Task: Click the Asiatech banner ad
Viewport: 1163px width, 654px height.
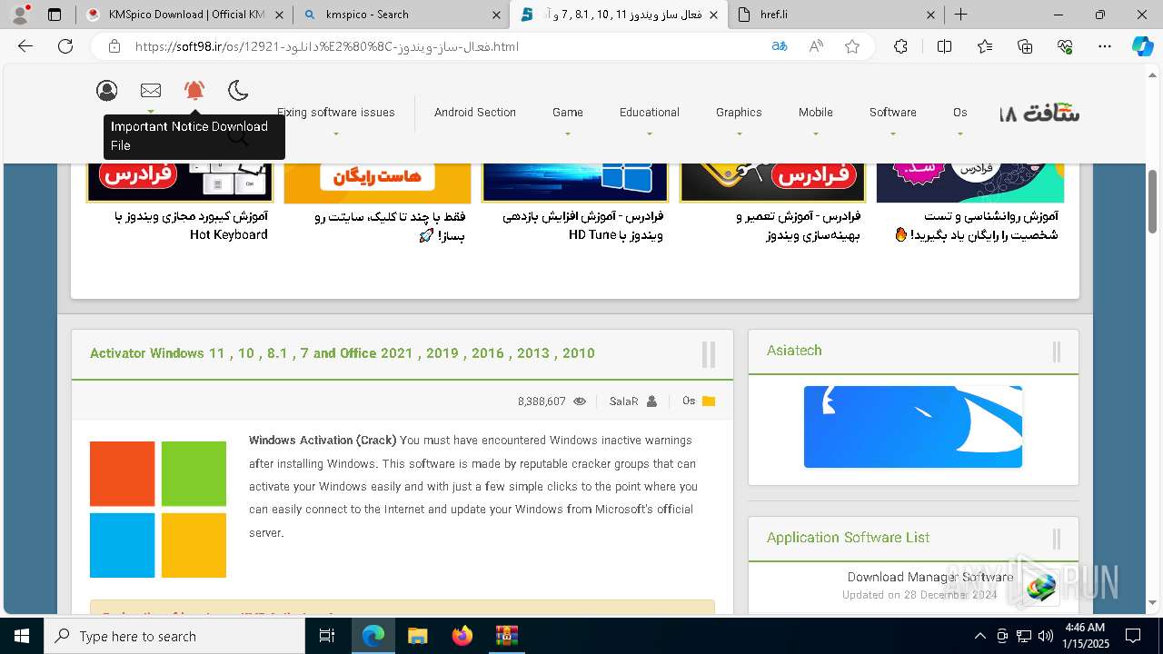Action: point(913,427)
